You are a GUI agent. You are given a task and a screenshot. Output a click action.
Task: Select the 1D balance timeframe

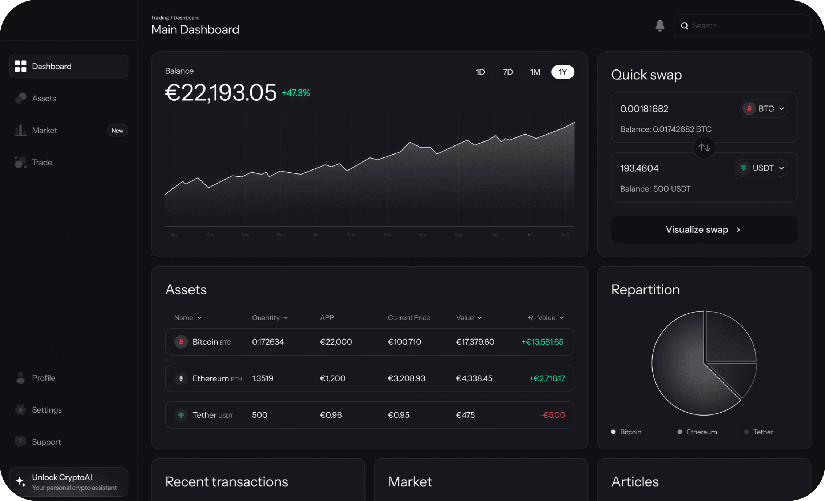point(480,72)
